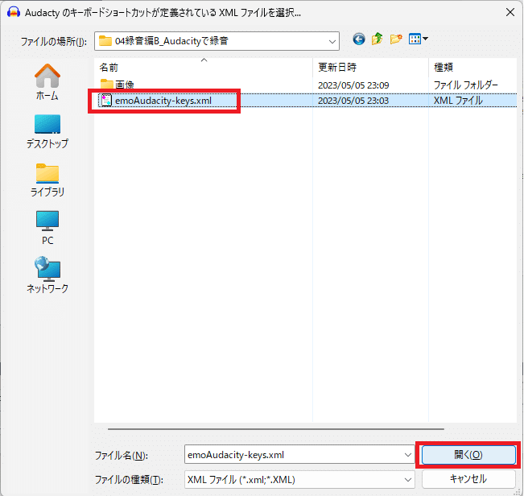
Task: Select the emoAudacity-keys.xml file
Action: click(163, 101)
